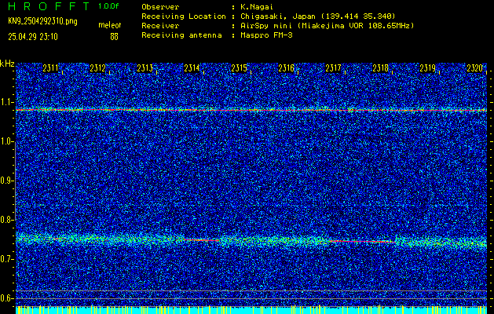Click the 2313 time marker
This screenshot has height=314, width=494.
145,68
